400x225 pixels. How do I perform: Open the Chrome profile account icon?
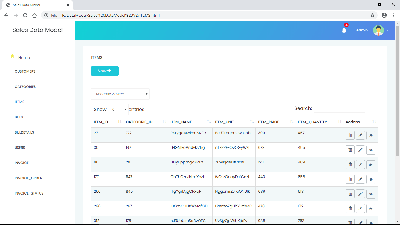tap(384, 15)
